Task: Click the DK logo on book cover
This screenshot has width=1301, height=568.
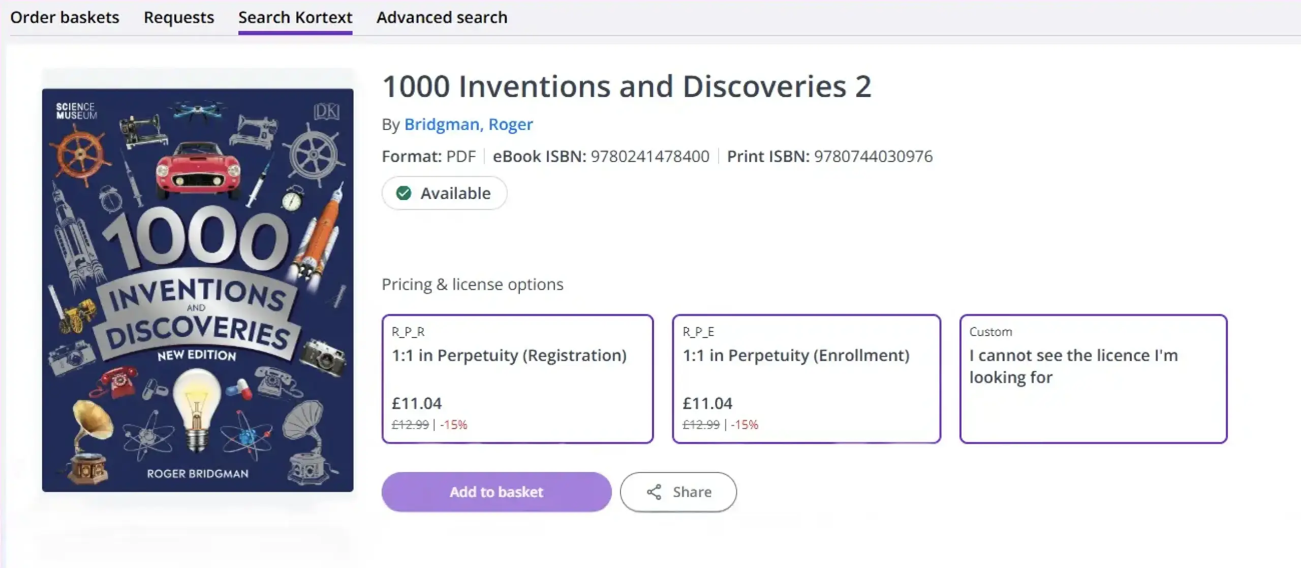Action: [x=326, y=111]
